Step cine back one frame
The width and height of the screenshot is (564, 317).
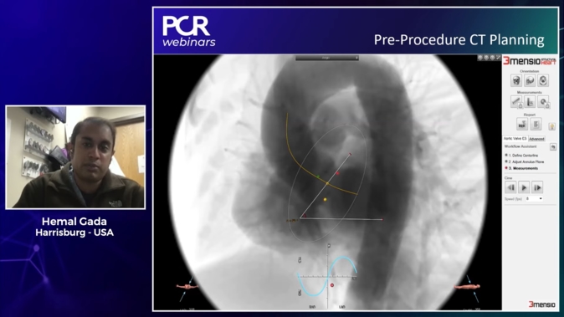point(510,187)
